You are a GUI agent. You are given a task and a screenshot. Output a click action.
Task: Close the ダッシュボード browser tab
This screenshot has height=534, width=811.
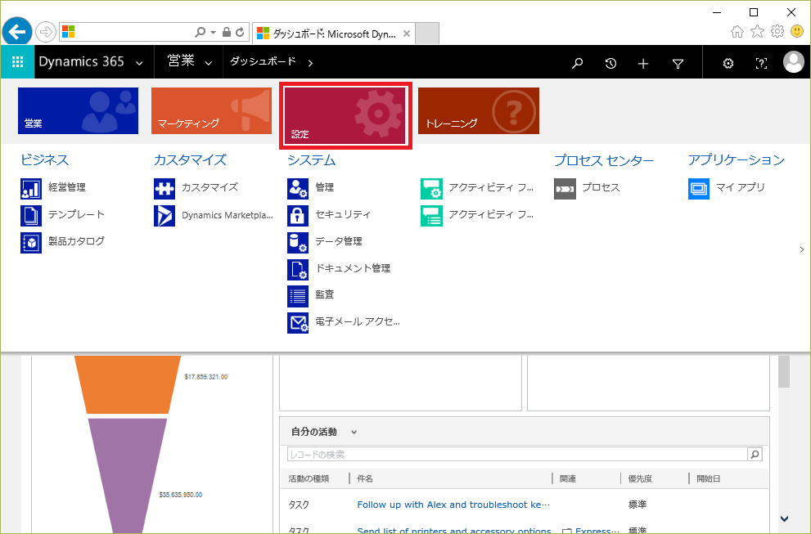(407, 34)
